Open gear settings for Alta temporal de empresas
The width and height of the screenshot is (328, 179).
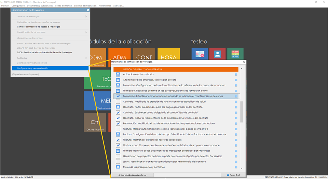(118, 80)
